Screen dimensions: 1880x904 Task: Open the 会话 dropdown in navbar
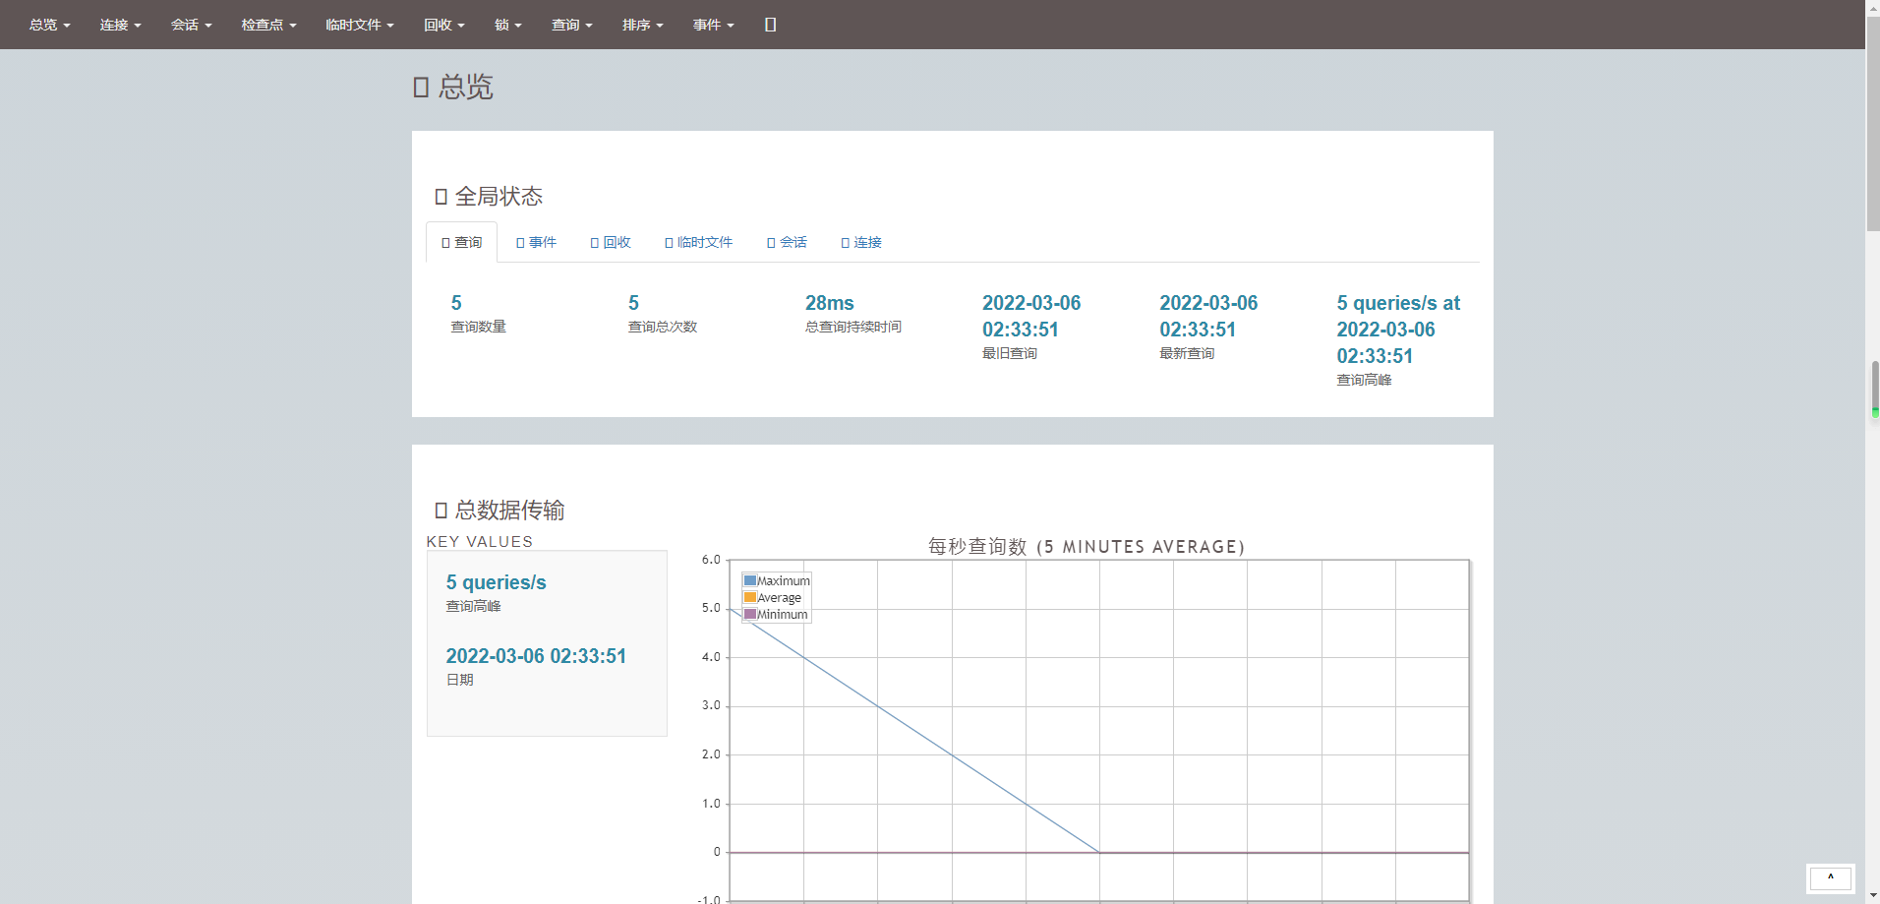click(x=192, y=25)
